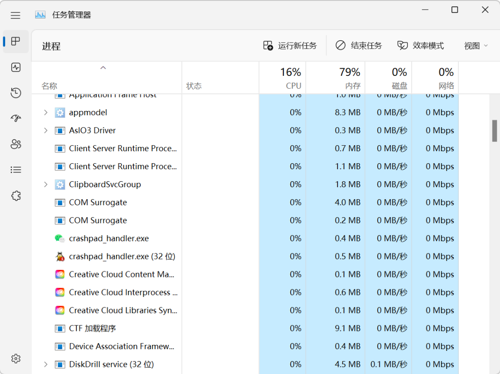
Task: Click the appmodel gear icon
Action: tap(60, 113)
